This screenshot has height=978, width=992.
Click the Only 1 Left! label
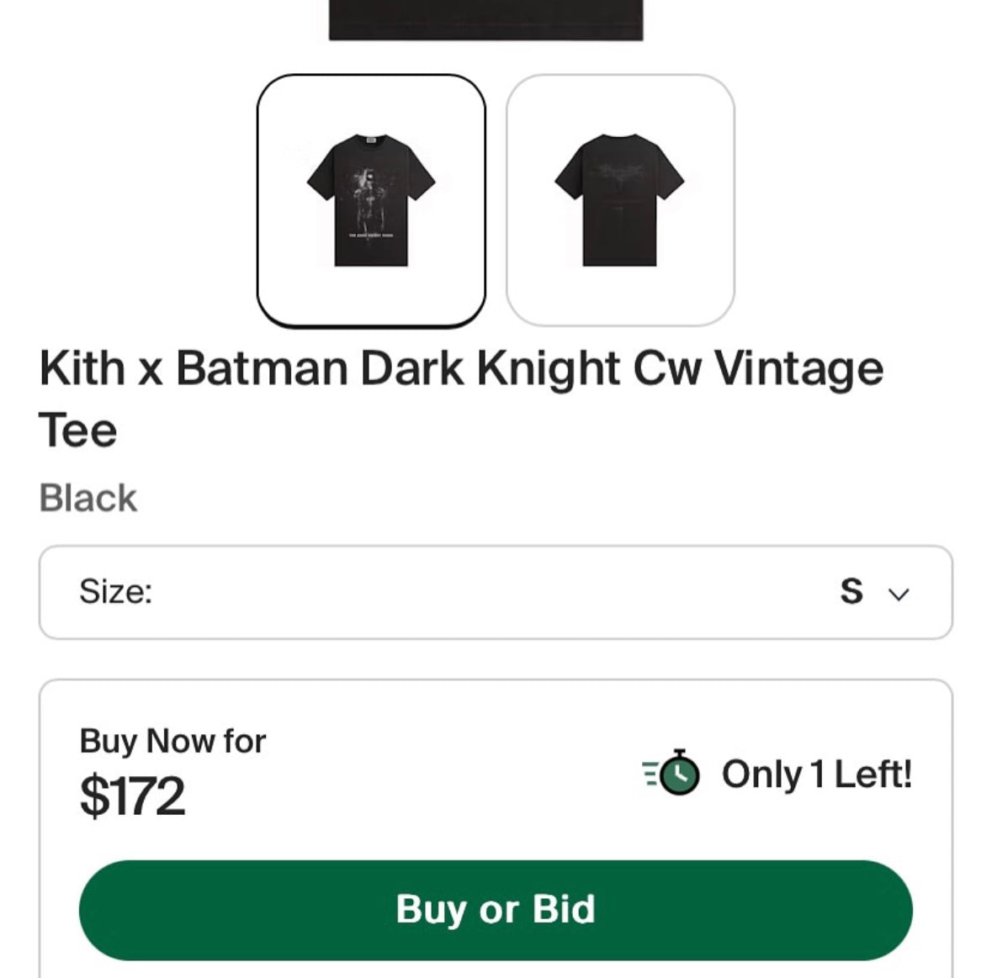[815, 774]
